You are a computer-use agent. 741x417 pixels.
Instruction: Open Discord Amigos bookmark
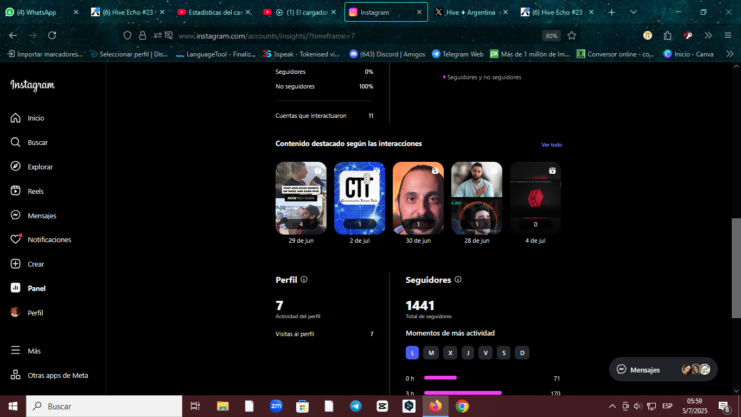click(387, 54)
